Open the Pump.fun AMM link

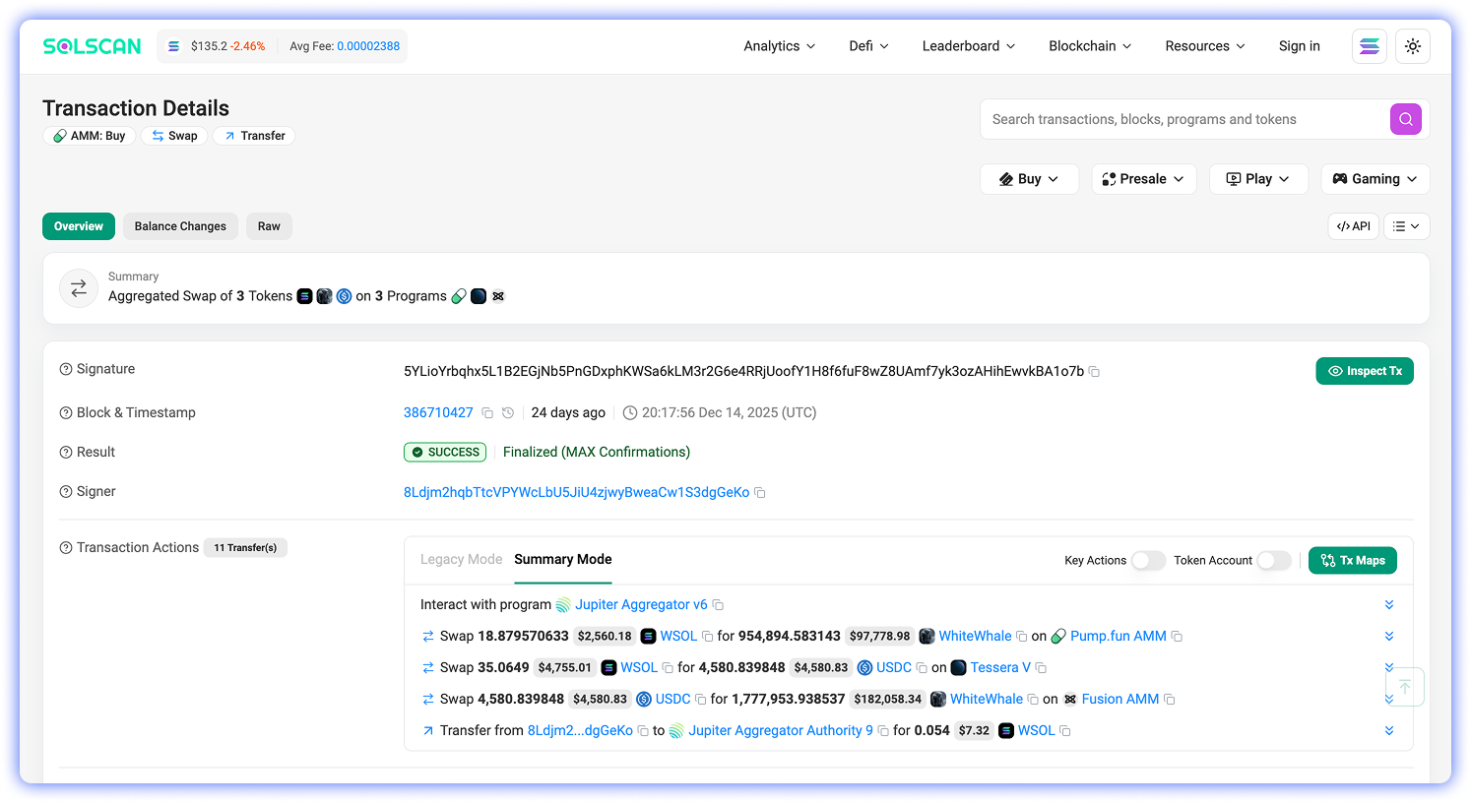1118,637
